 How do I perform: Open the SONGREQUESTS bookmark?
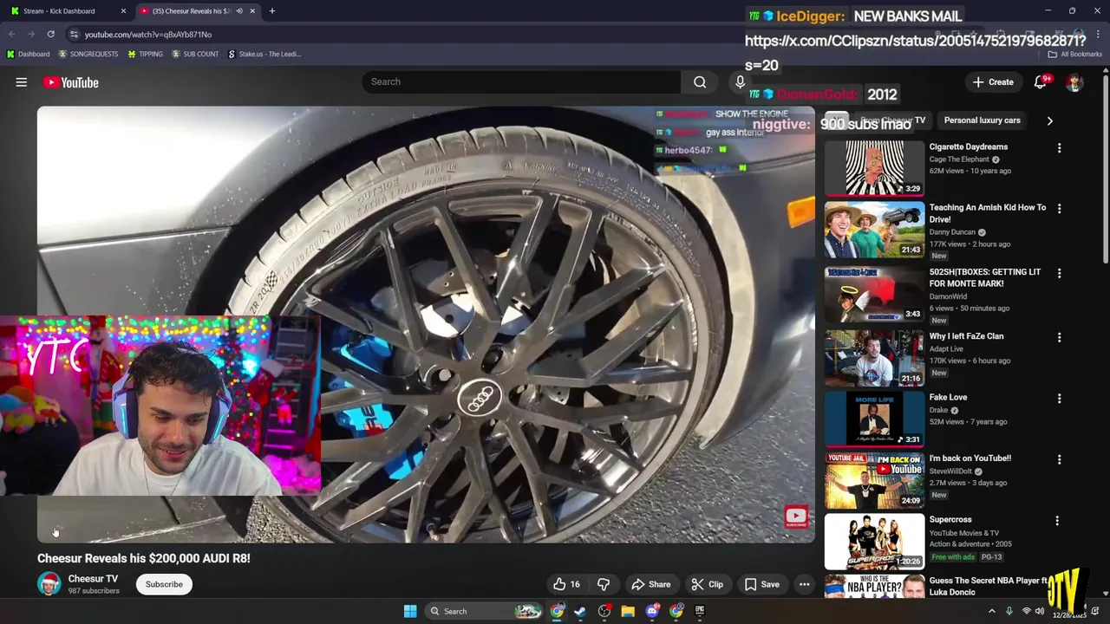click(88, 54)
